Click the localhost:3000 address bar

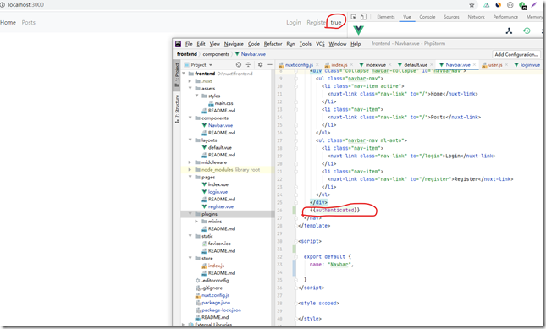[25, 5]
